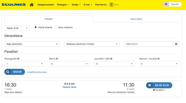Open the Bērni passenger count dropdown

coord(69,64)
